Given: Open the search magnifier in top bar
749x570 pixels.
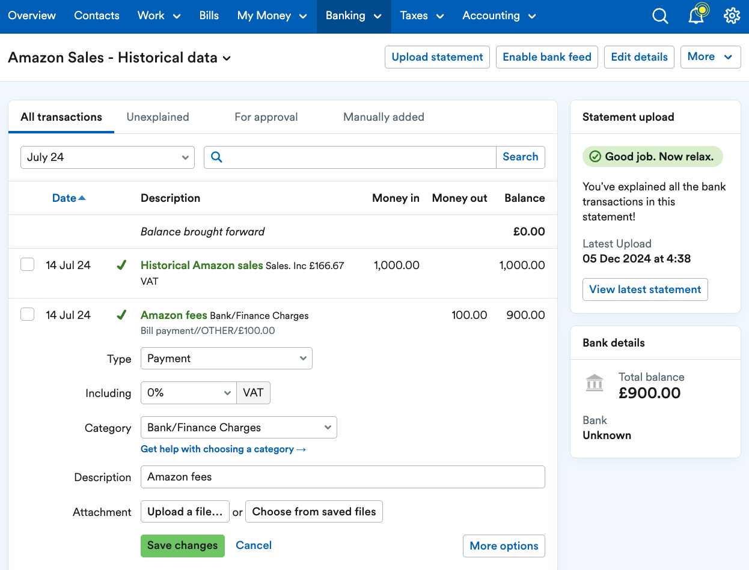Looking at the screenshot, I should click(660, 16).
